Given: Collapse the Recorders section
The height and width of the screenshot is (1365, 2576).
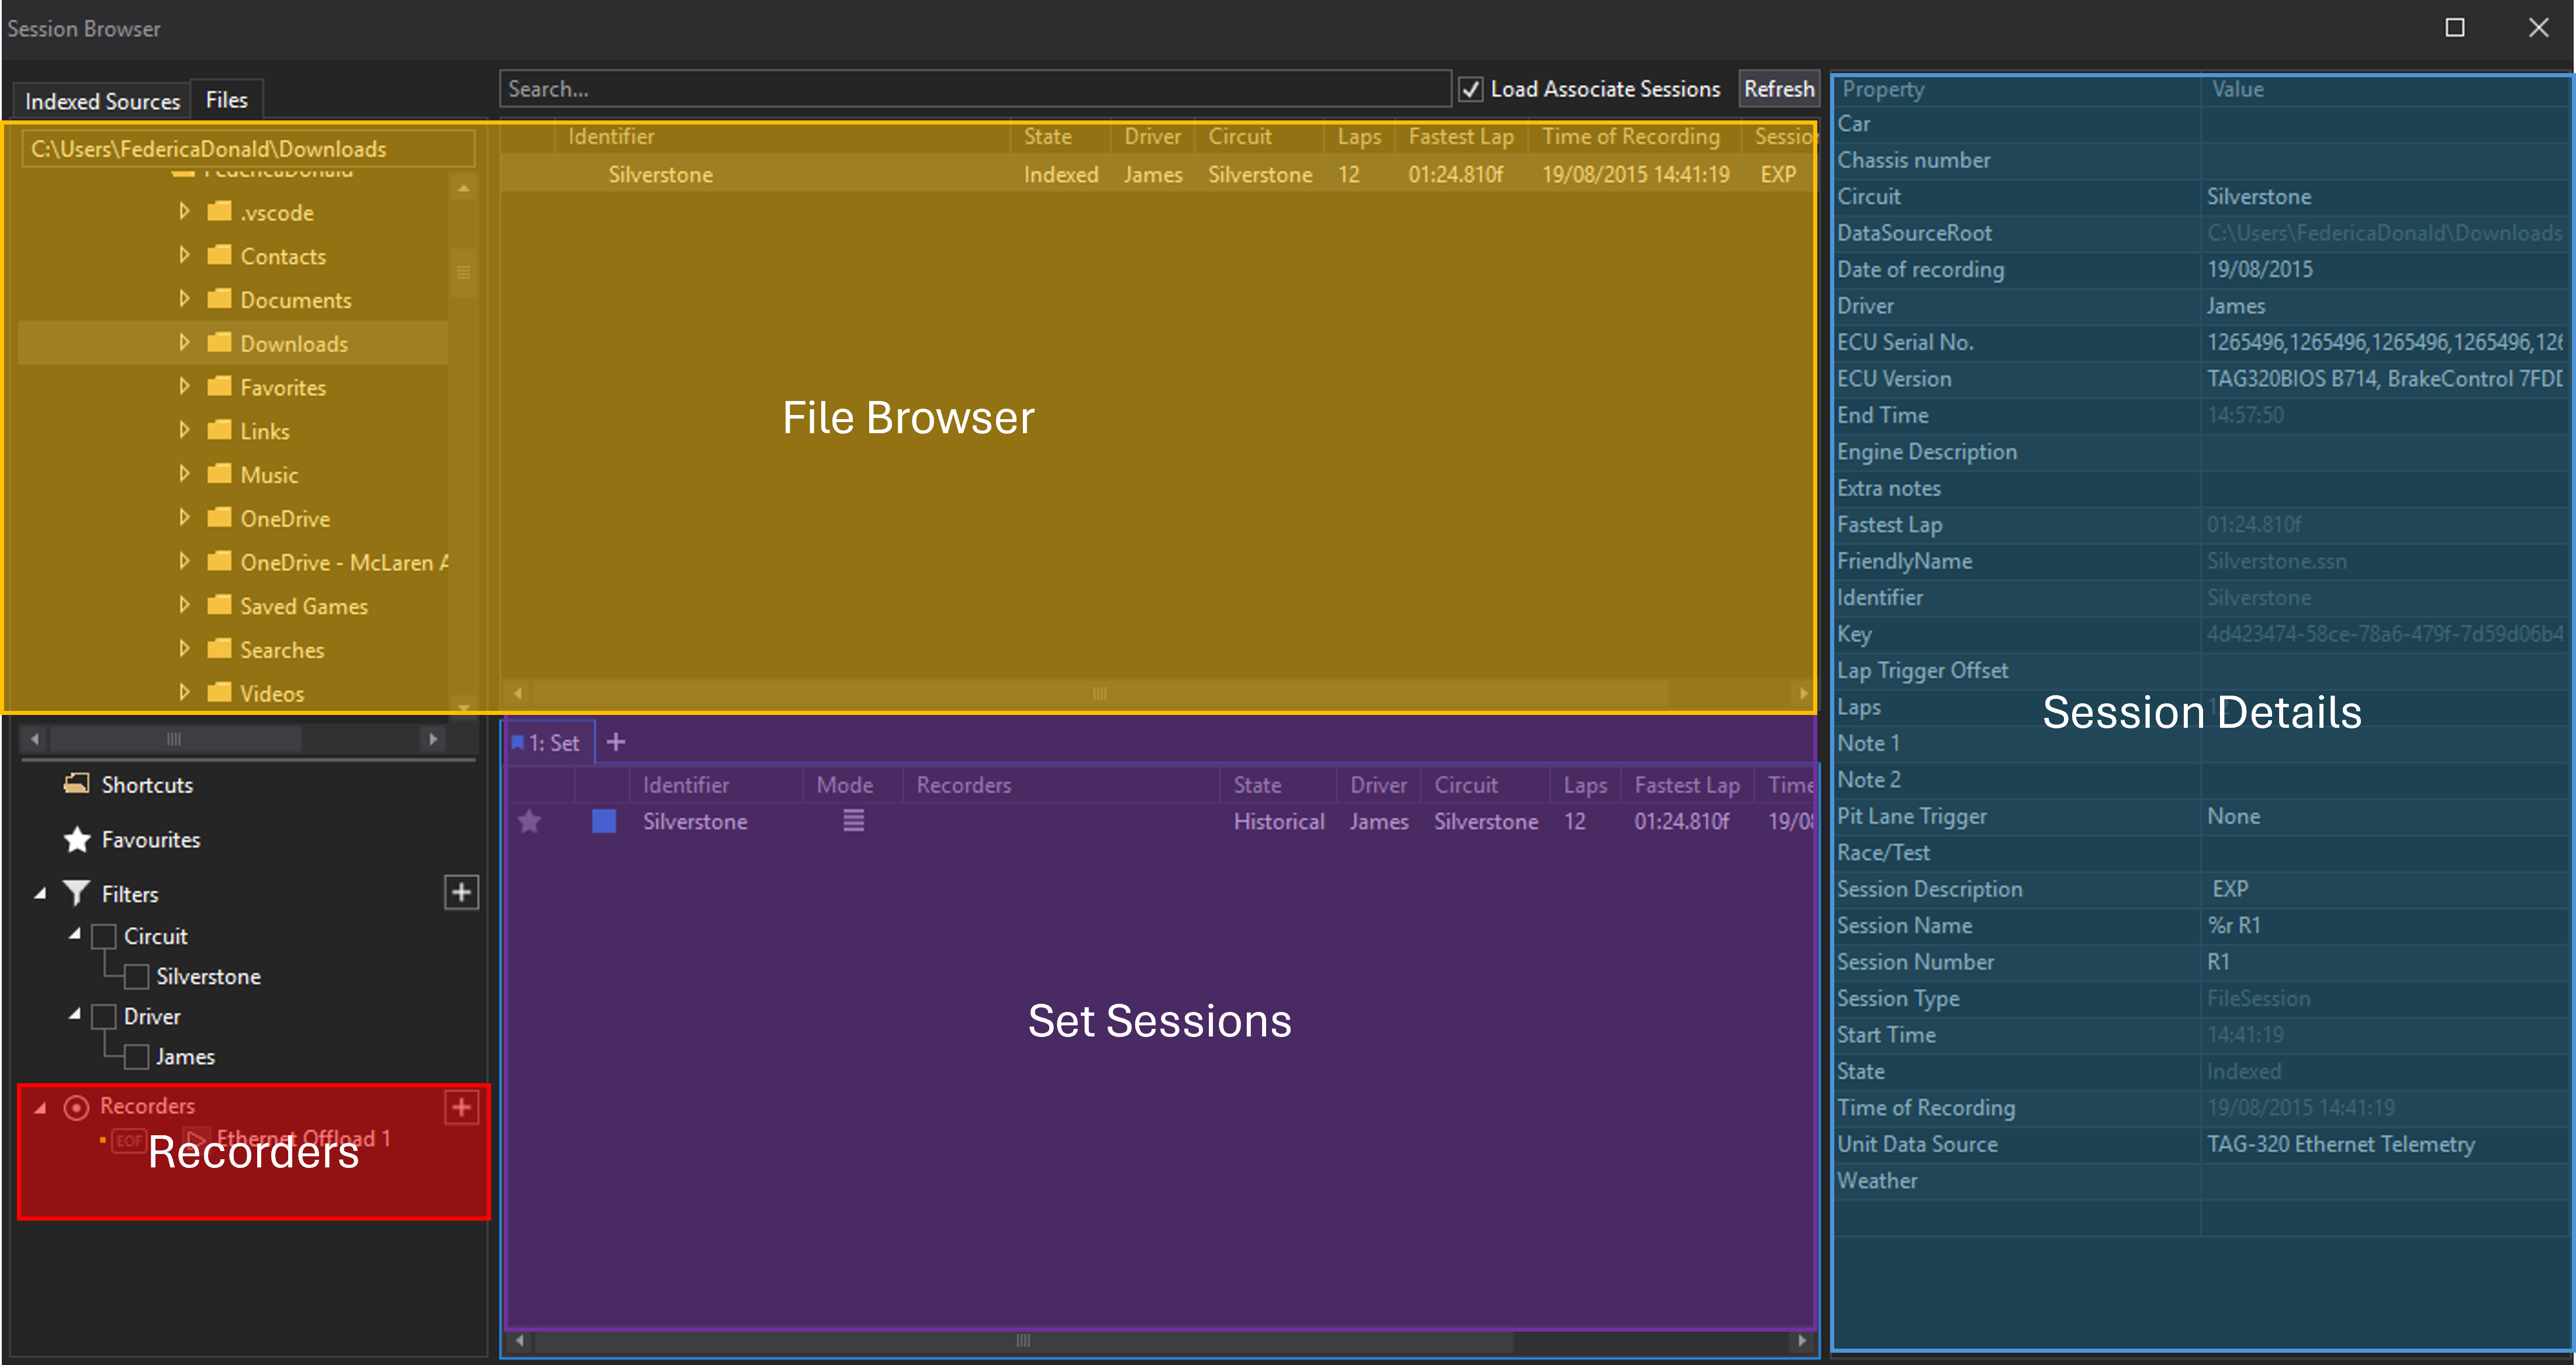Looking at the screenshot, I should [x=41, y=1107].
